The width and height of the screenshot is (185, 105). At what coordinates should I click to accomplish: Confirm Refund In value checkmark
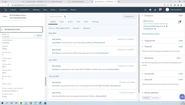(34, 35)
